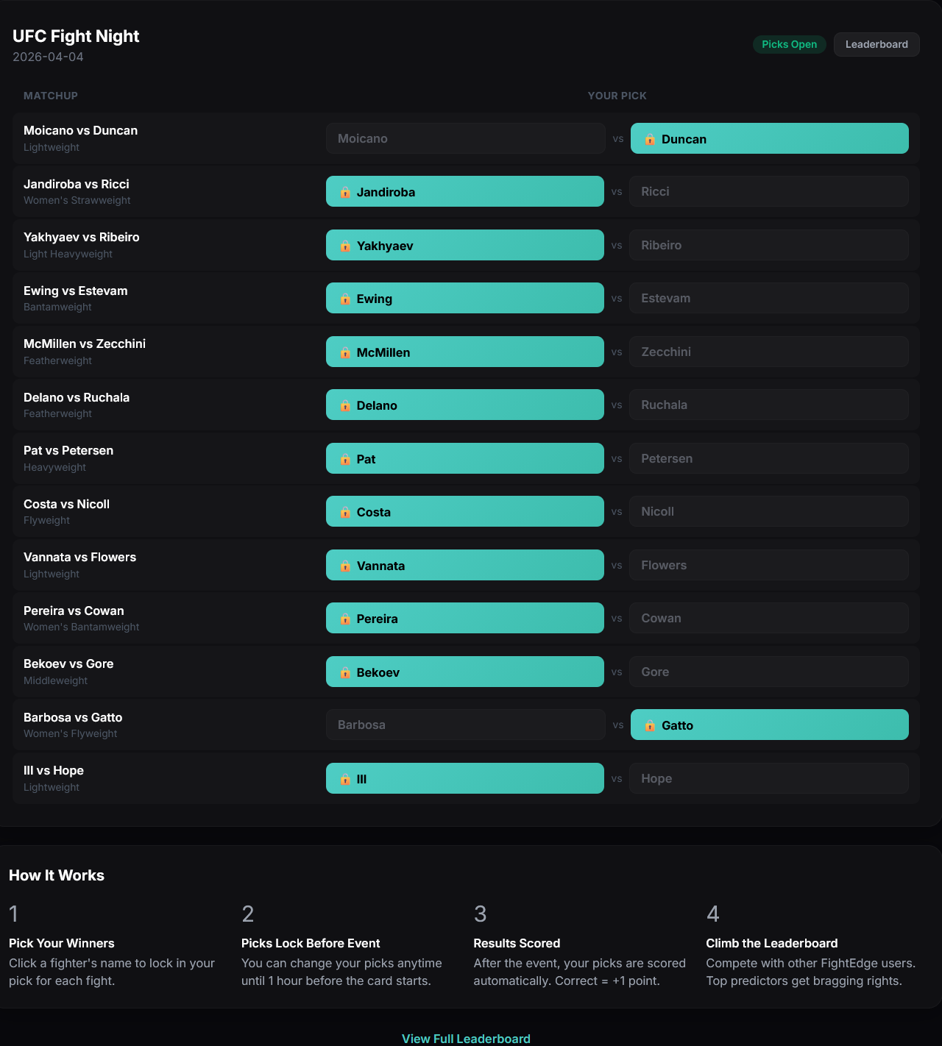This screenshot has width=942, height=1046.
Task: Click the Picks Open status badge
Action: (x=789, y=44)
